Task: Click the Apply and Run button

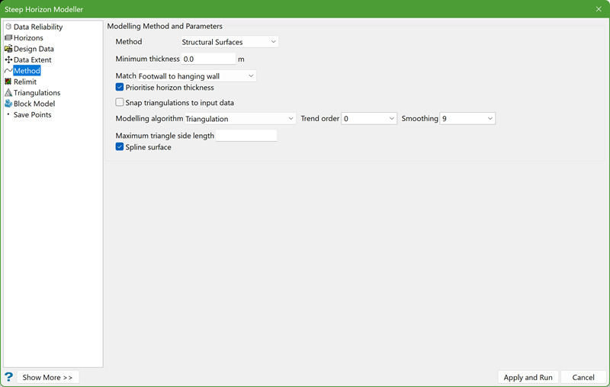Action: tap(528, 377)
